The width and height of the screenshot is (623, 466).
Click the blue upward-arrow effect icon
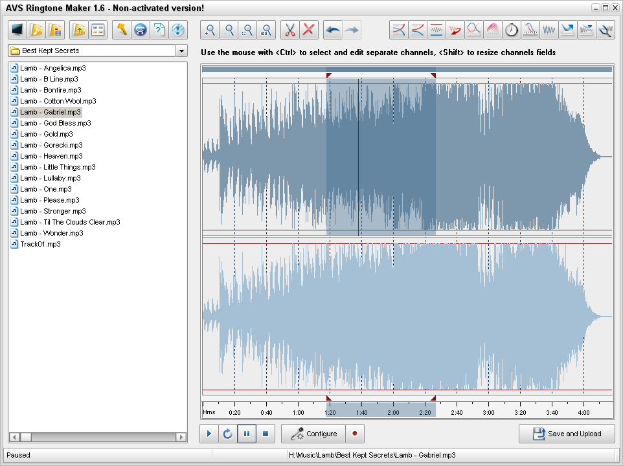(x=568, y=30)
